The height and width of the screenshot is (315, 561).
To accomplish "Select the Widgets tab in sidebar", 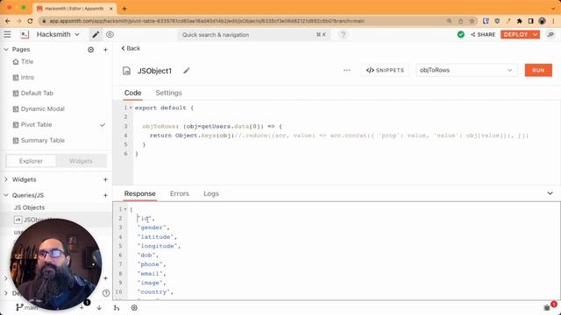I will (x=81, y=161).
